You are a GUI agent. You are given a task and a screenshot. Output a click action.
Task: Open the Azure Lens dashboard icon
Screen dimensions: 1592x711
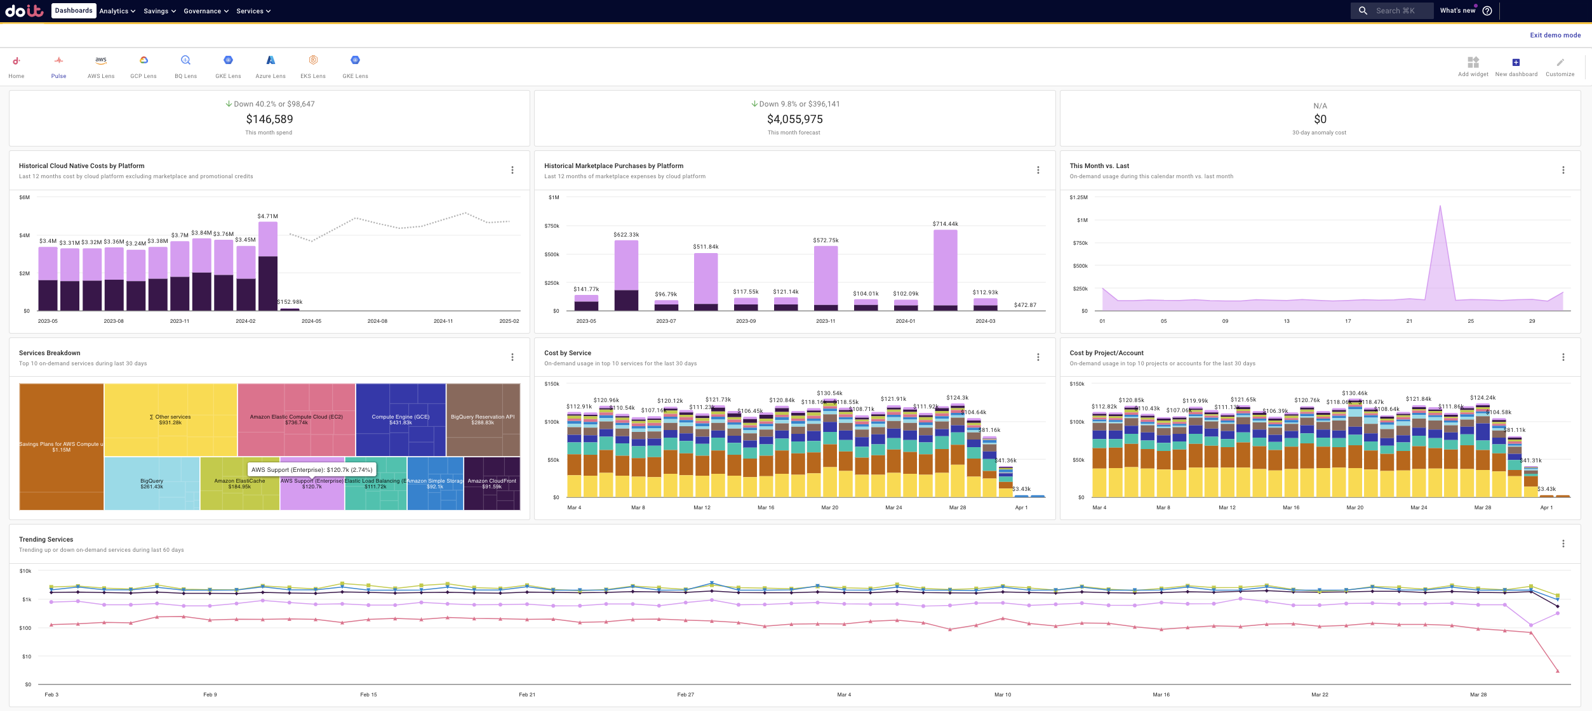pos(271,61)
